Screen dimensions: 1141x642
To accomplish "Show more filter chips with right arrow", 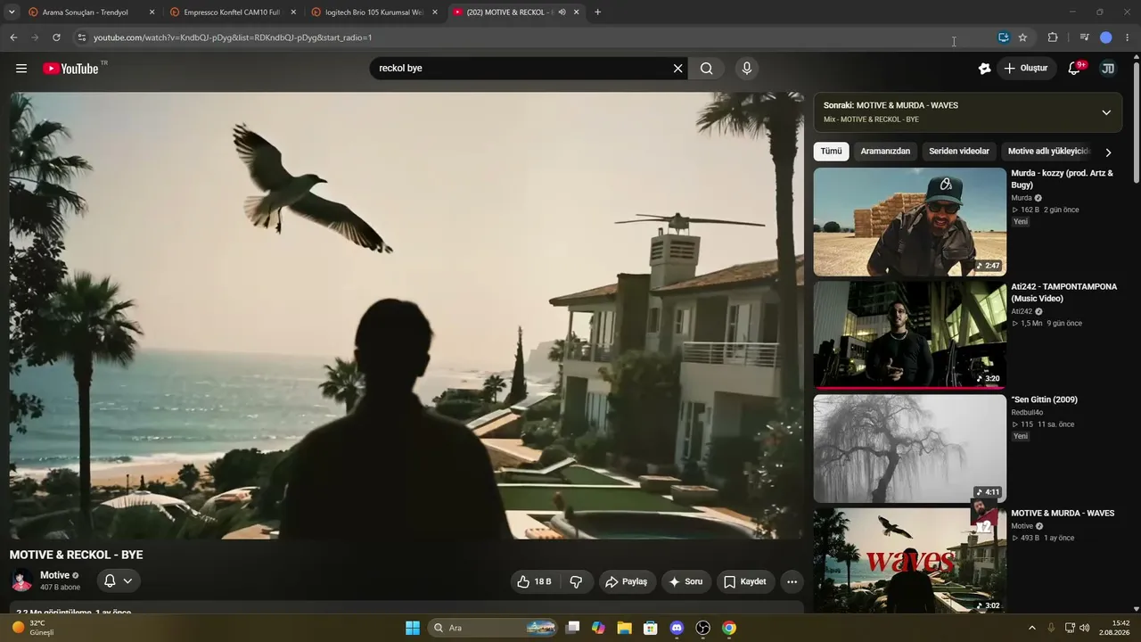I will coord(1108,152).
